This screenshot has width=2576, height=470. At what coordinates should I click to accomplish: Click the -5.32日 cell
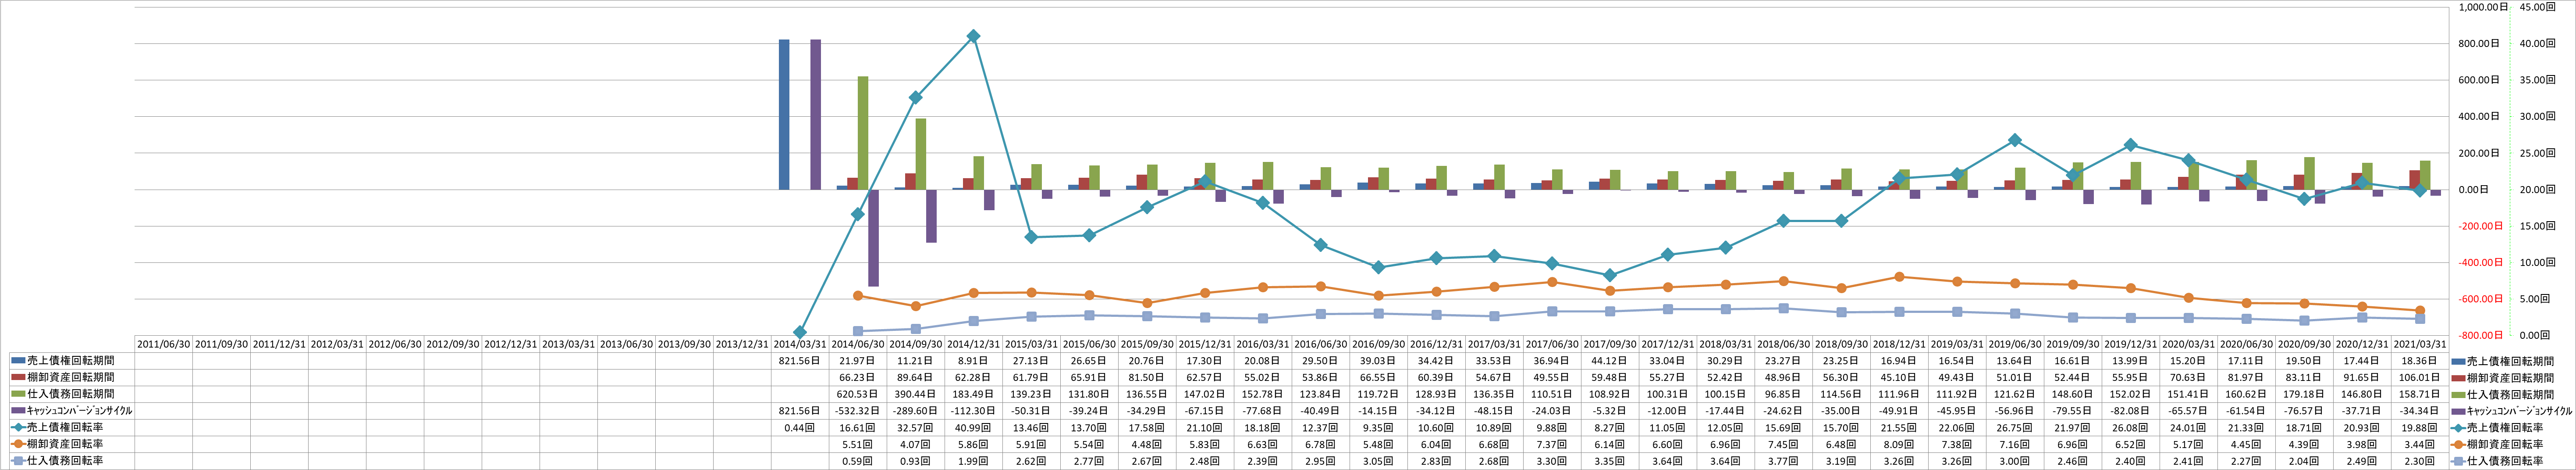click(x=1610, y=411)
